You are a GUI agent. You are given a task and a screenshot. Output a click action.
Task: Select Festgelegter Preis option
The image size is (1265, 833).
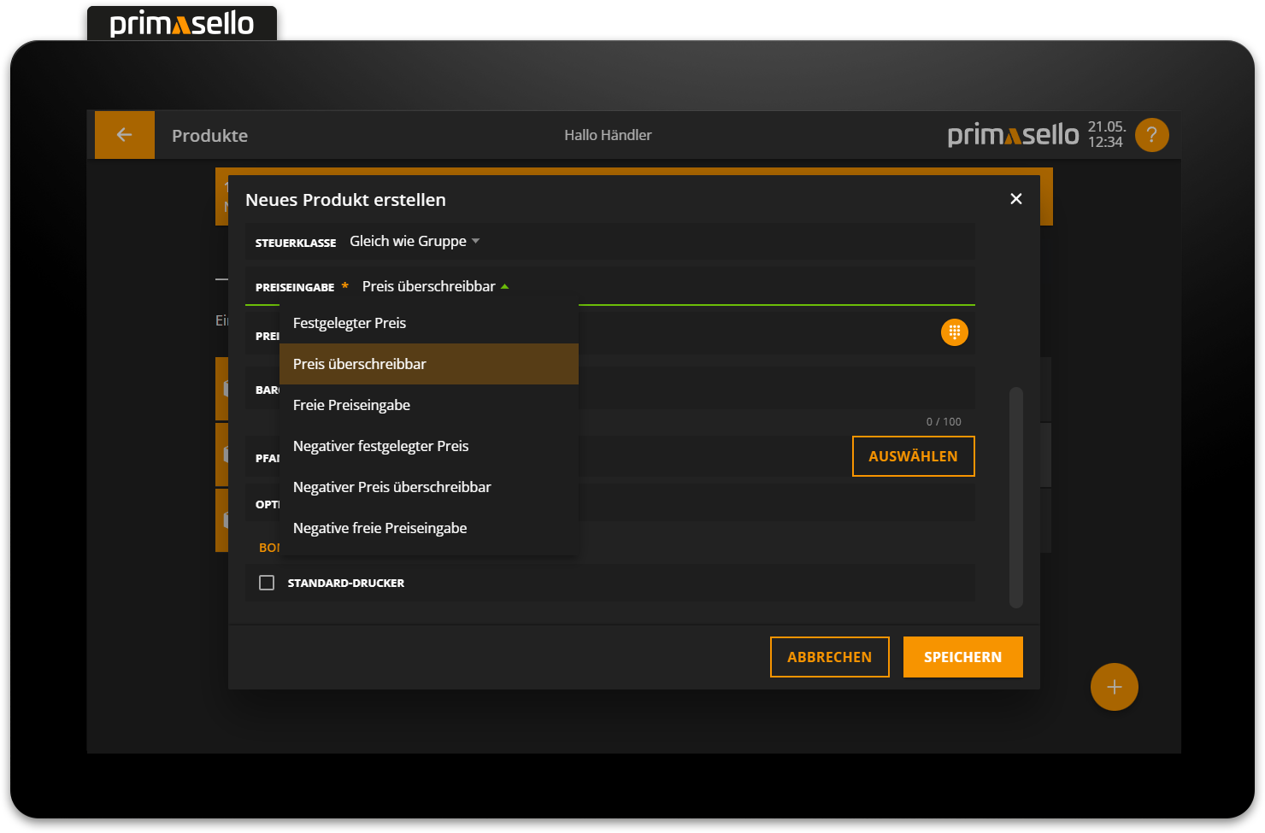point(350,323)
